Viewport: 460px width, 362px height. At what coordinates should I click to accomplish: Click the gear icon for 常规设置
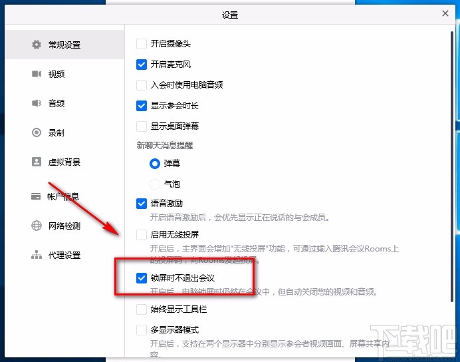tap(37, 45)
